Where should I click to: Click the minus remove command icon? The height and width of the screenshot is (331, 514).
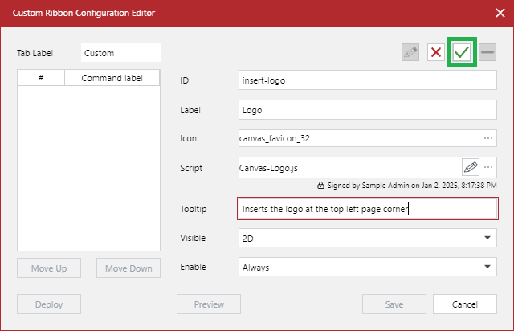coord(487,53)
